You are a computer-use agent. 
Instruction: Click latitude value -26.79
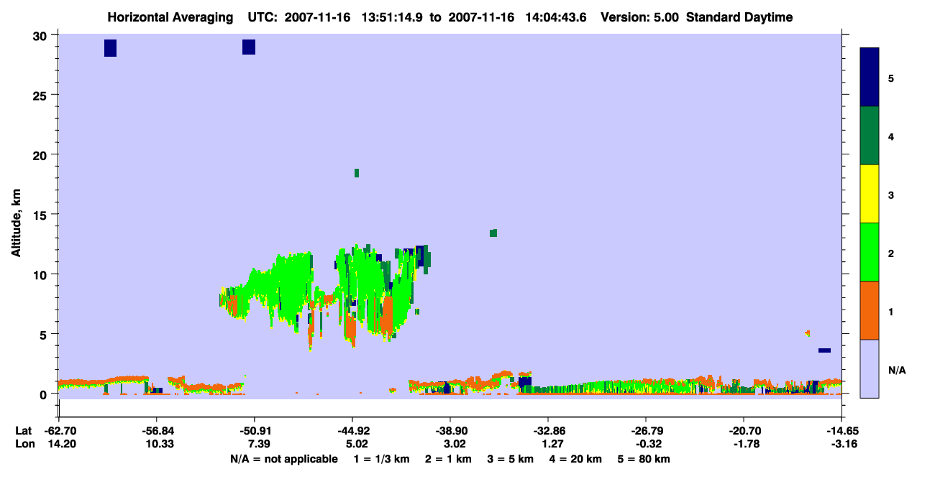point(646,431)
